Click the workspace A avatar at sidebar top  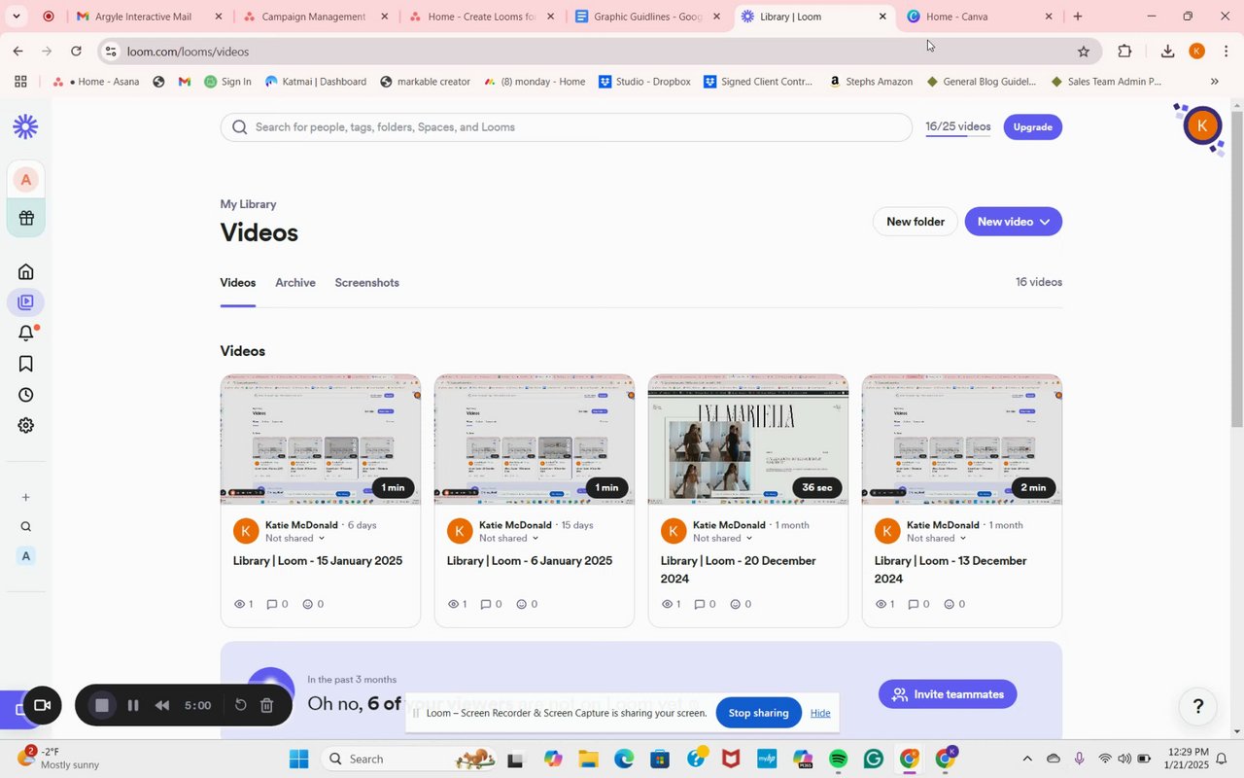tap(26, 180)
